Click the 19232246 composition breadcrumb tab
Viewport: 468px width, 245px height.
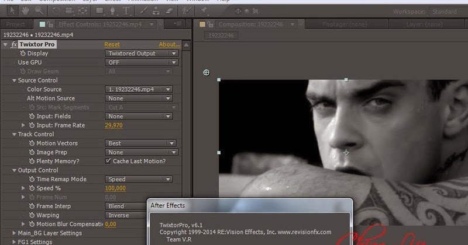point(221,36)
